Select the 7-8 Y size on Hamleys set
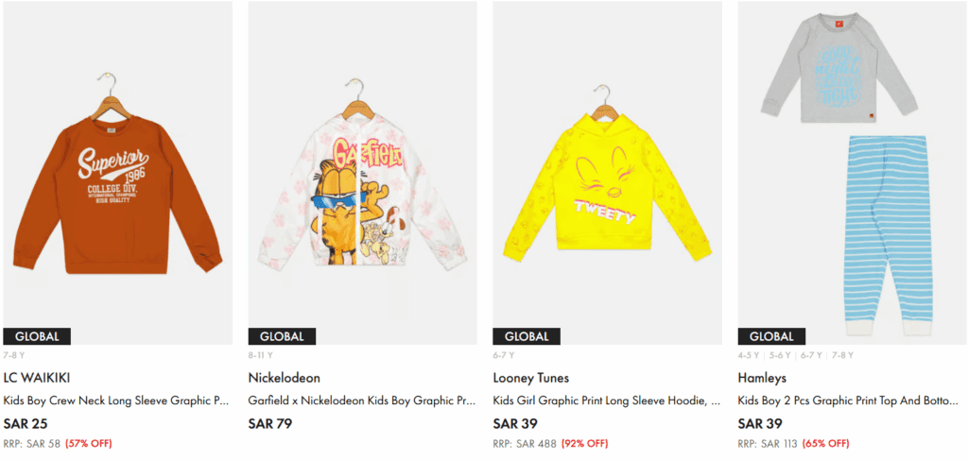Viewport: 968px width, 460px height. coord(843,355)
